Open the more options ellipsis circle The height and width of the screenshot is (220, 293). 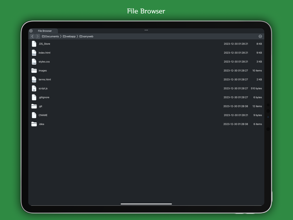260,36
